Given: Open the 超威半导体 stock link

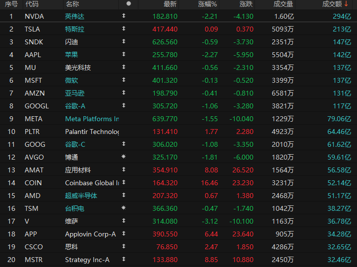Looking at the screenshot, I should click(81, 196).
